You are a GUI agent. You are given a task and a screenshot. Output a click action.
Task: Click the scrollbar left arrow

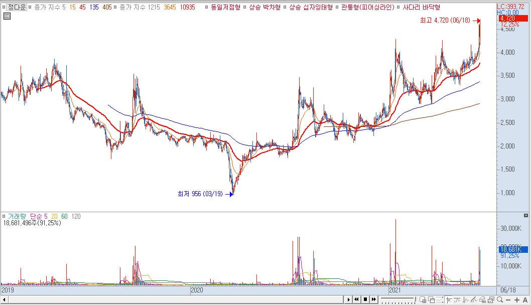click(4, 300)
